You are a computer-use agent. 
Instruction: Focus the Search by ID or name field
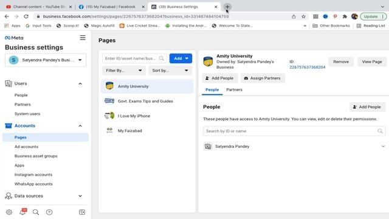(x=294, y=131)
